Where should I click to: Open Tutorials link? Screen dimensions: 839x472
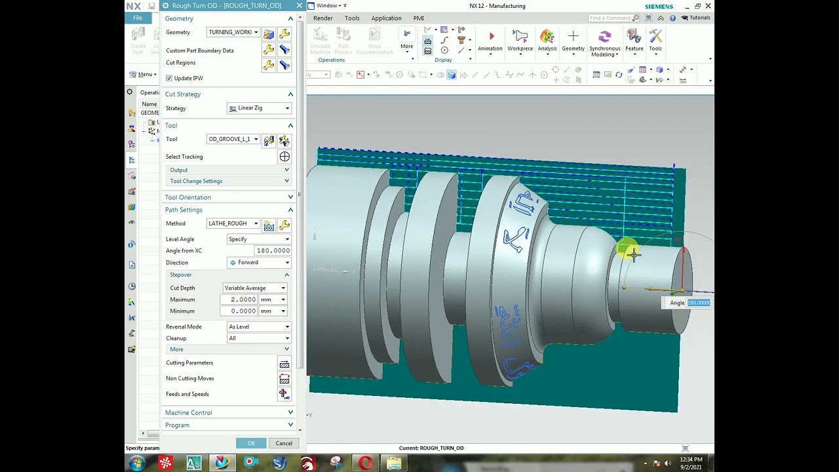pyautogui.click(x=696, y=18)
